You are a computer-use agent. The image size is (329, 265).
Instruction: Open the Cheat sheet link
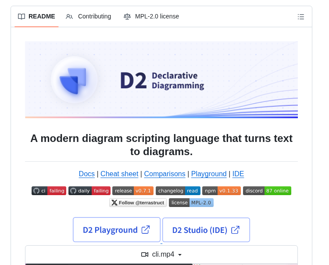click(x=119, y=174)
